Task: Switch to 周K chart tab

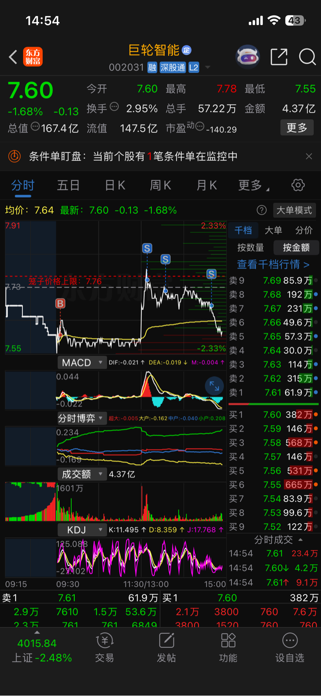Action: 160,185
